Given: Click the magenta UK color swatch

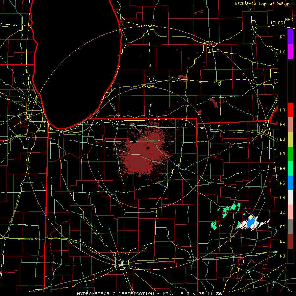Looking at the screenshot, I should click(290, 52).
